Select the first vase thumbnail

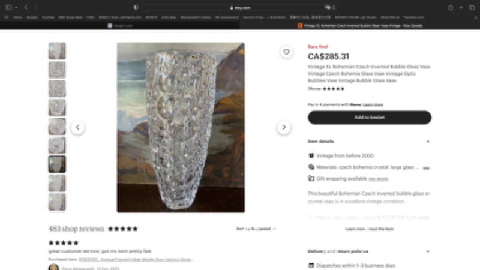(57, 51)
